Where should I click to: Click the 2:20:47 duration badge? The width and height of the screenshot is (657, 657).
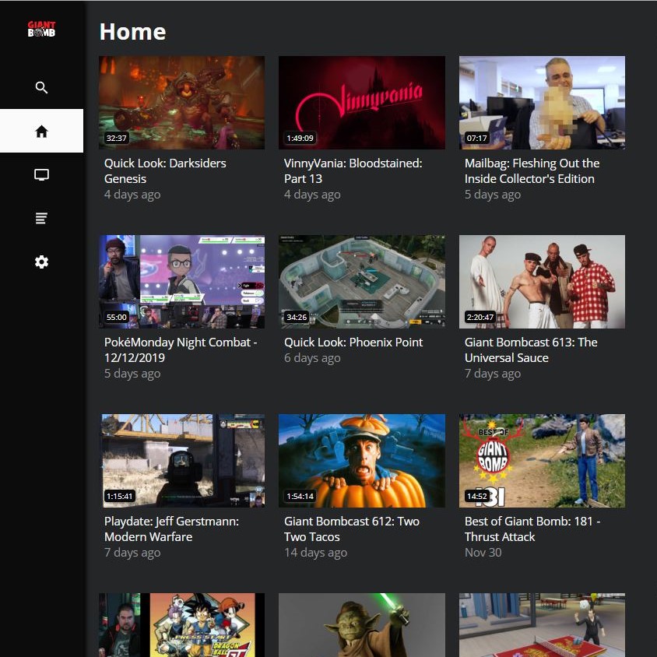tap(480, 317)
